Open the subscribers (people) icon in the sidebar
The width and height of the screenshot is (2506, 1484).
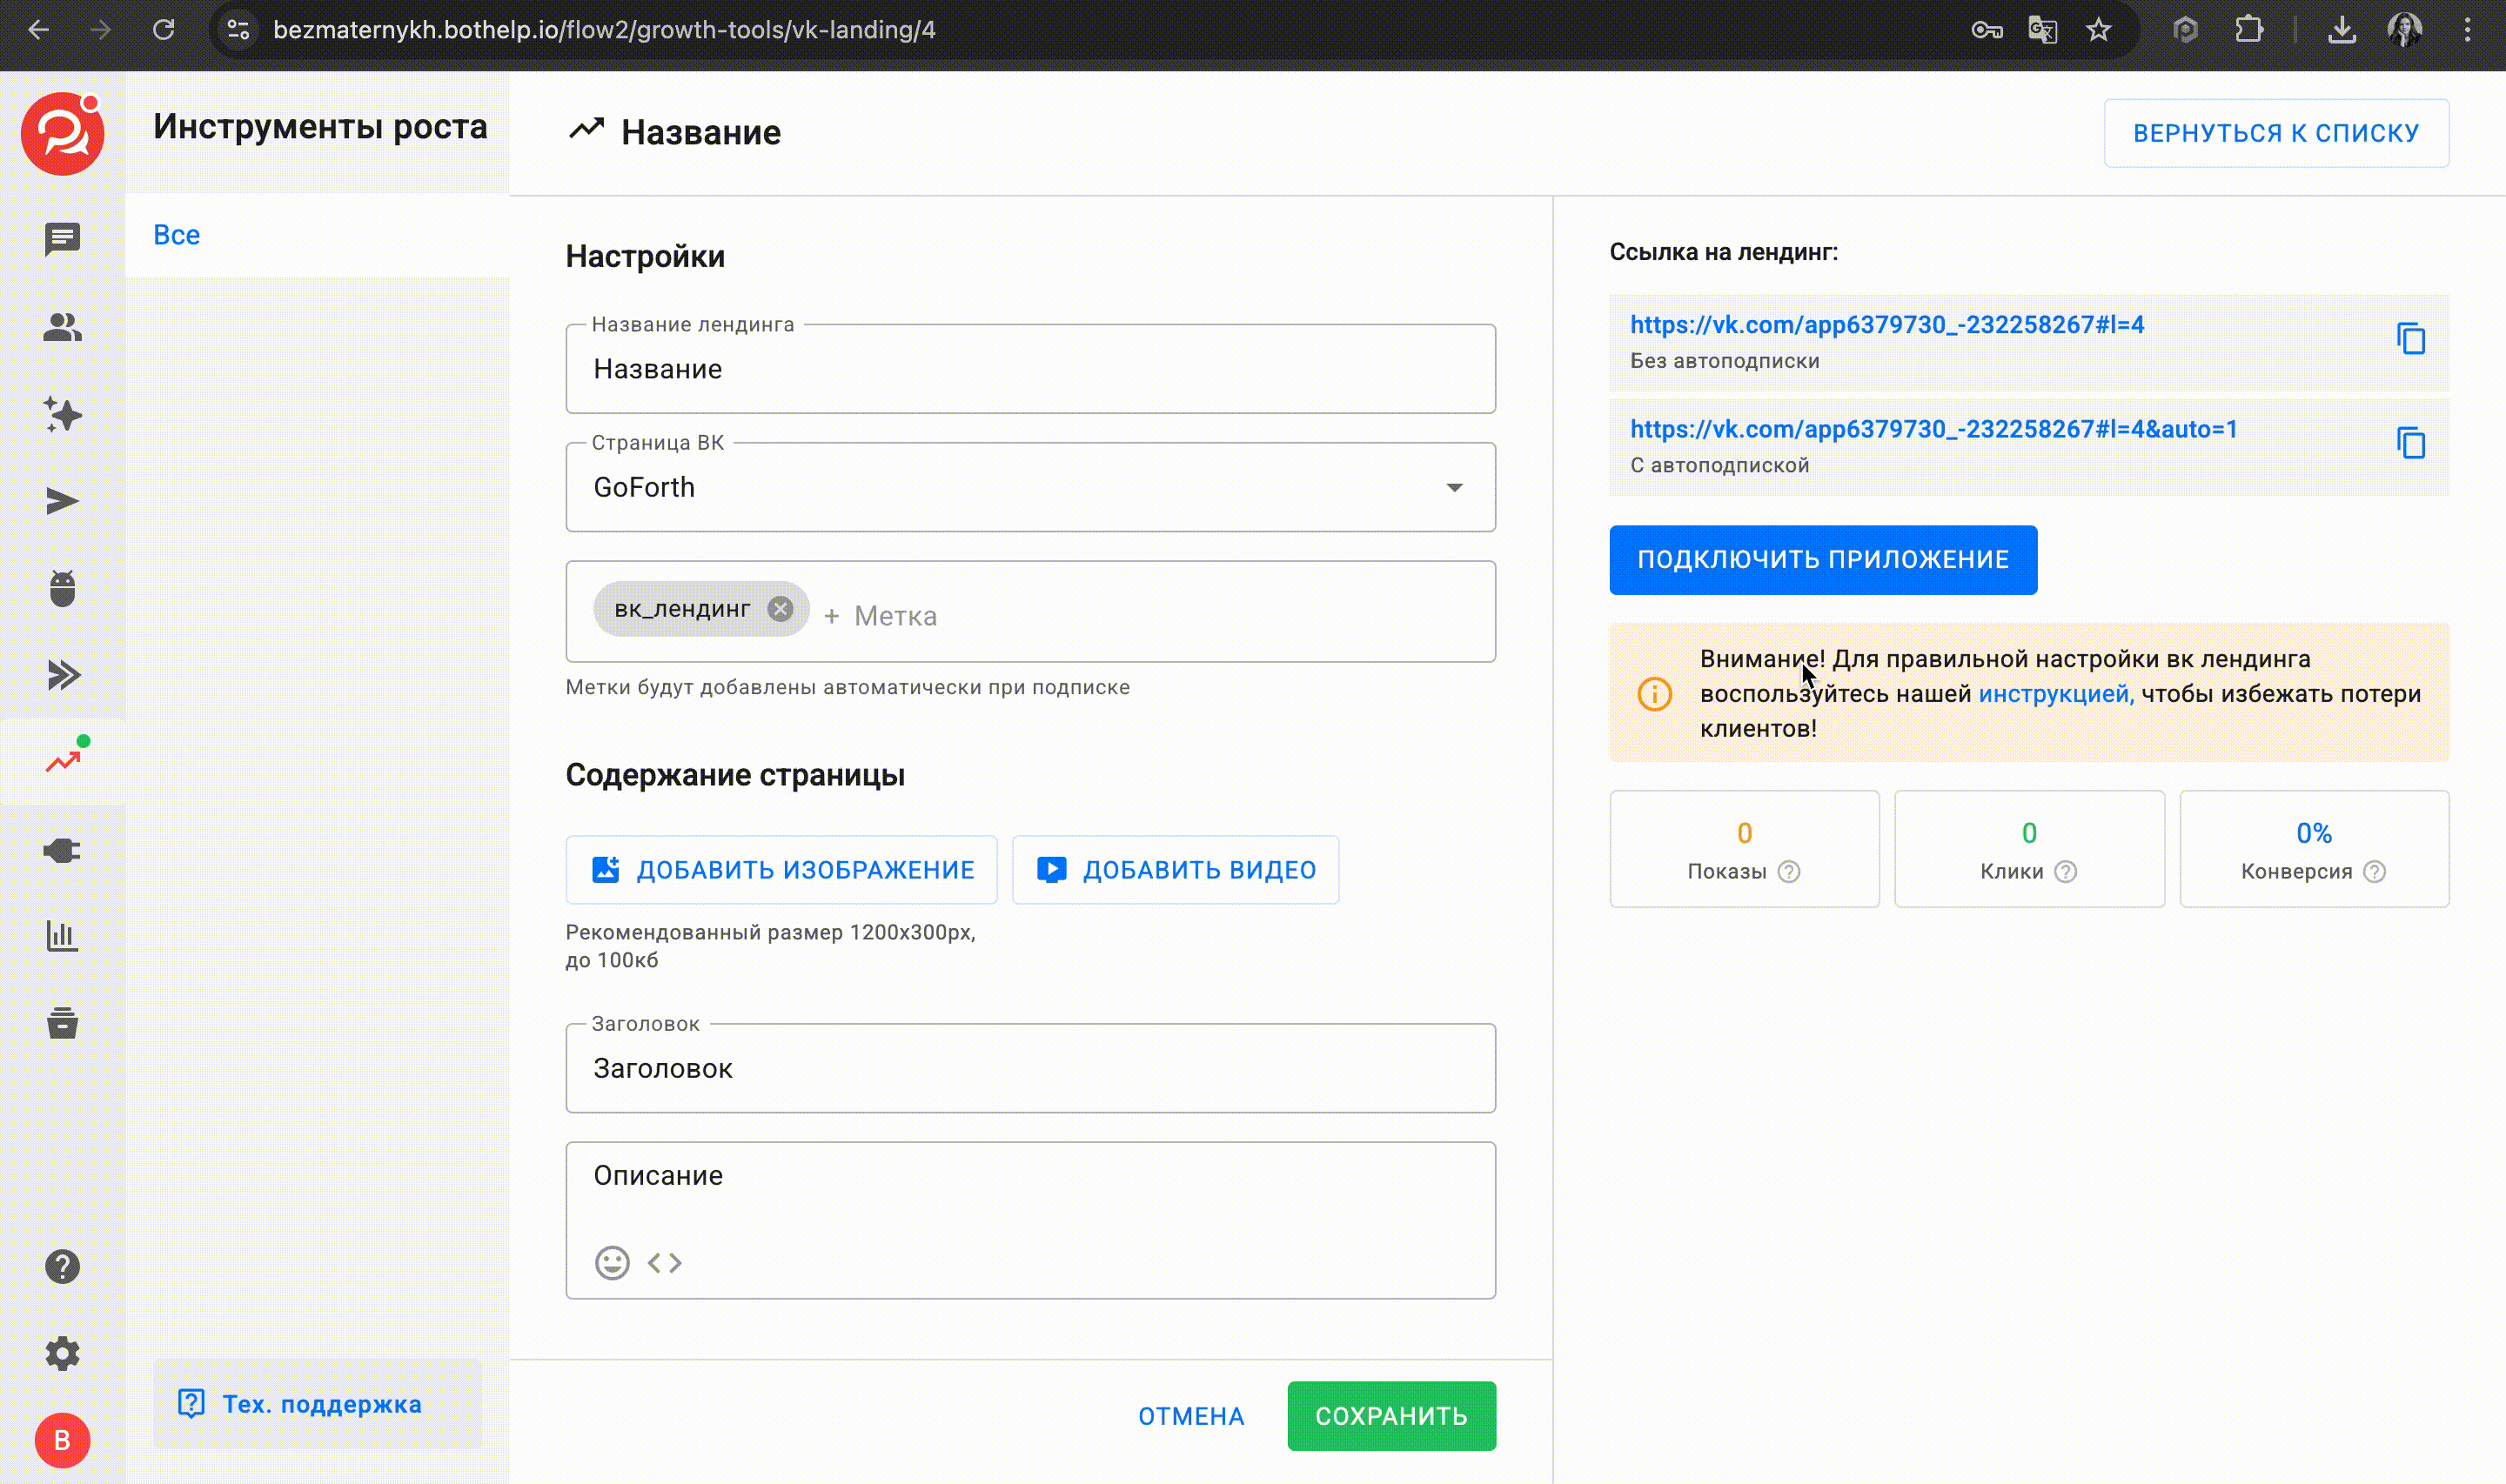coord(62,327)
